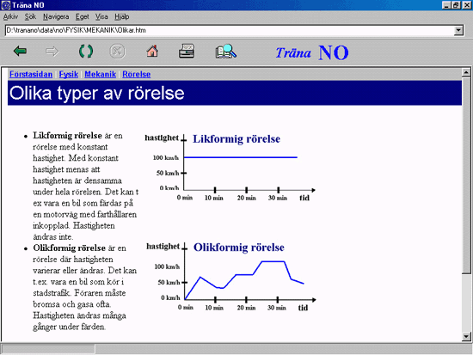Click the address bar path field
473x355 pixels.
(230, 30)
